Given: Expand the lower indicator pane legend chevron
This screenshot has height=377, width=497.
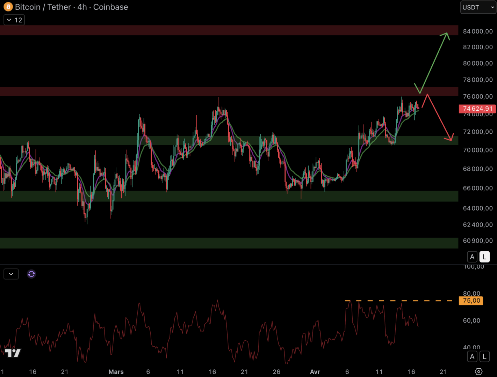Looking at the screenshot, I should [x=11, y=274].
